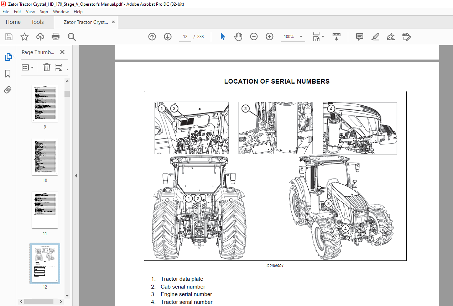Click the thumbnails scroll up arrow
453x306 pixels.
click(67, 81)
